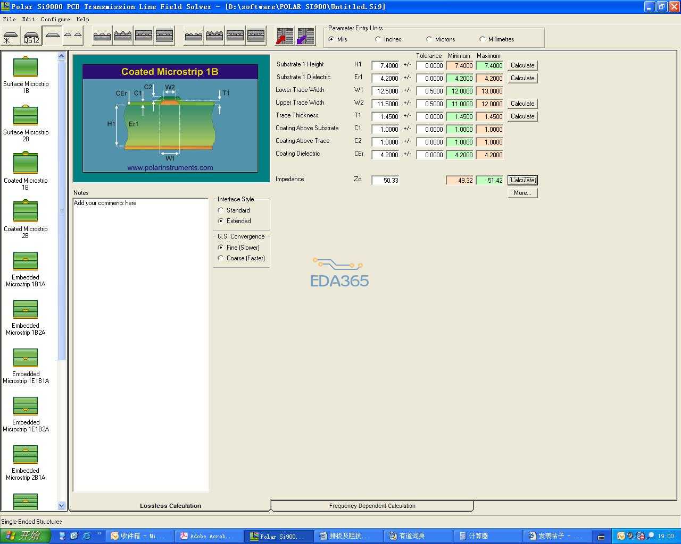This screenshot has width=681, height=544.
Task: Select Coated Microstrip 2B structure
Action: click(x=26, y=219)
